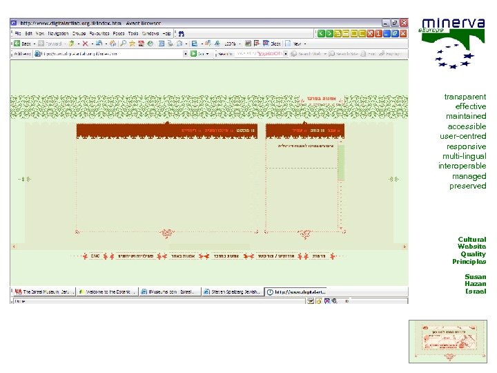The image size is (497, 373).
Task: Click the slide thumbnail at bottom right
Action: point(448,341)
